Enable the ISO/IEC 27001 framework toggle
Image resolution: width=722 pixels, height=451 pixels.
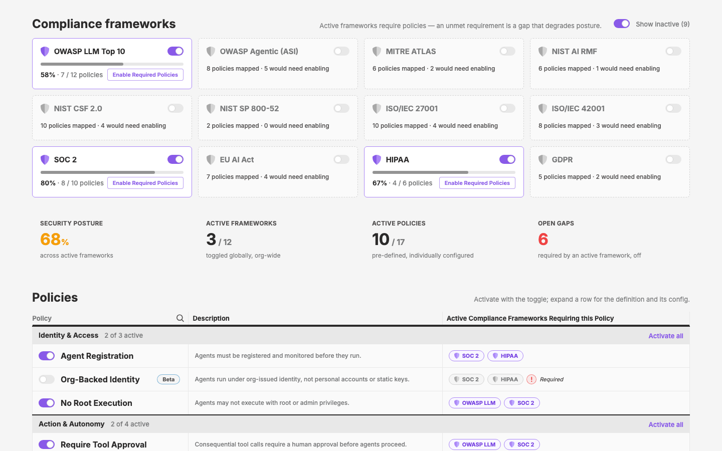tap(507, 108)
